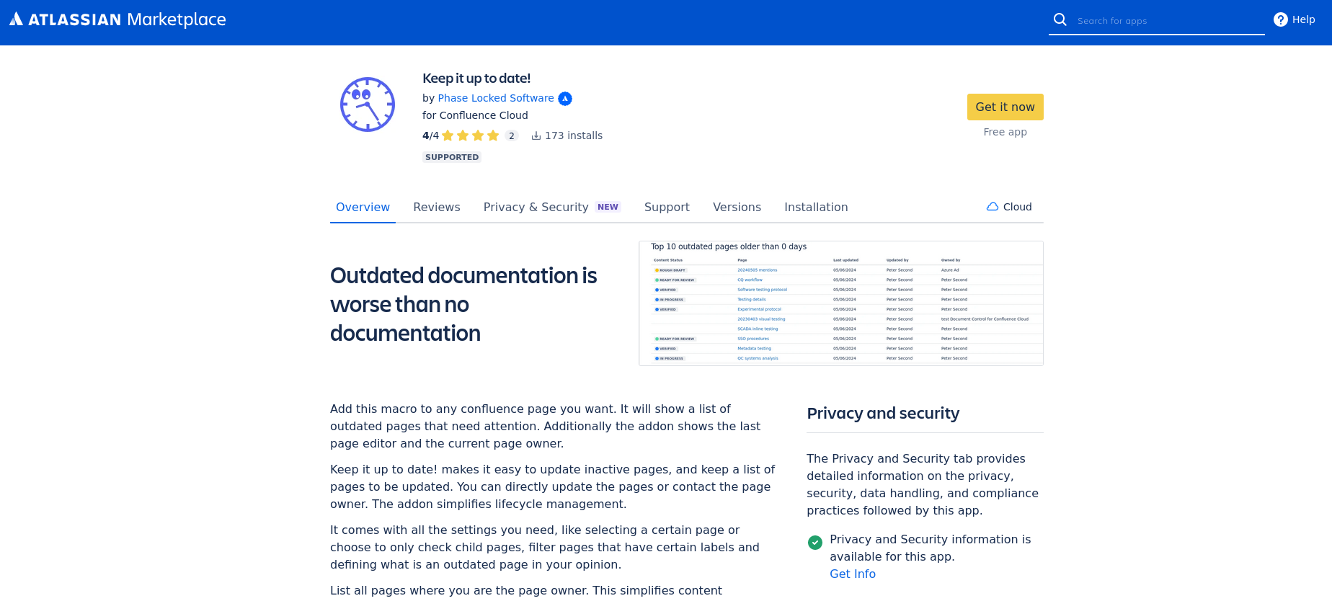The image size is (1332, 601).
Task: Click the Cloud hosting icon
Action: point(993,207)
